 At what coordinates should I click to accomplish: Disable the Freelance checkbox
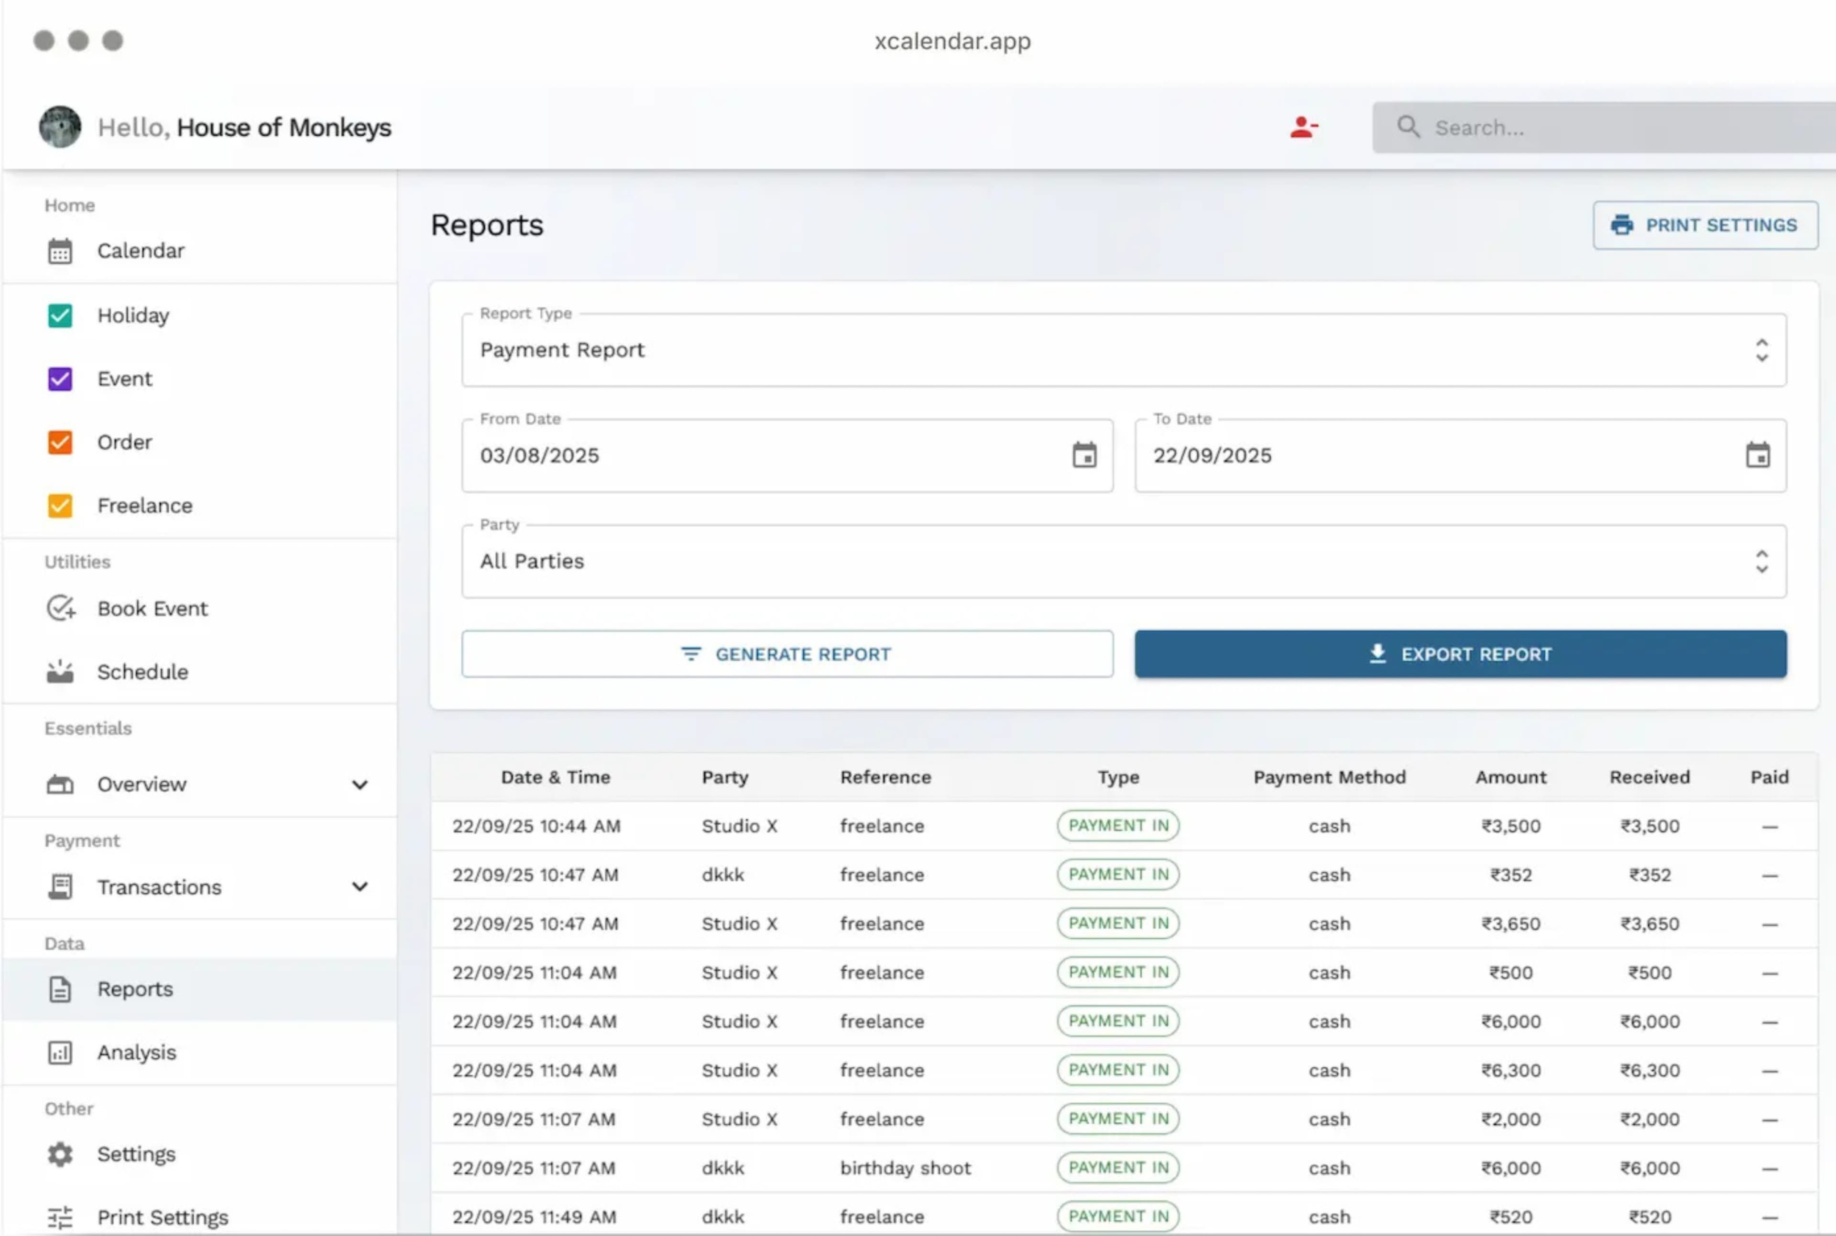click(x=61, y=505)
